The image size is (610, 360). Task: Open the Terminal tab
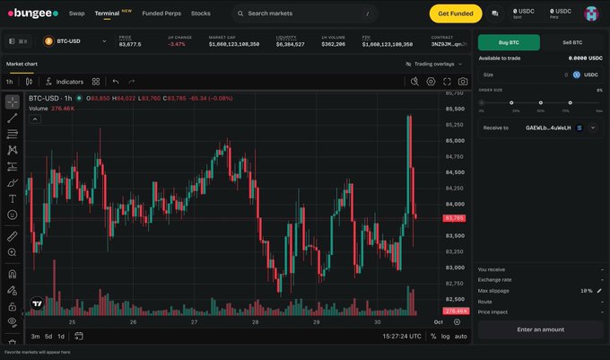[107, 13]
